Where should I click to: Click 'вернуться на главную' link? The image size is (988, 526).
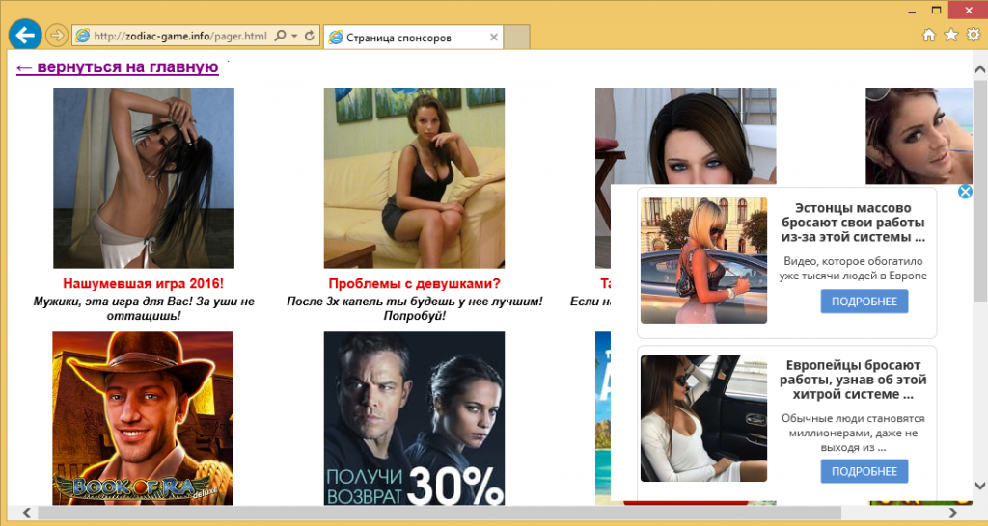(x=117, y=66)
